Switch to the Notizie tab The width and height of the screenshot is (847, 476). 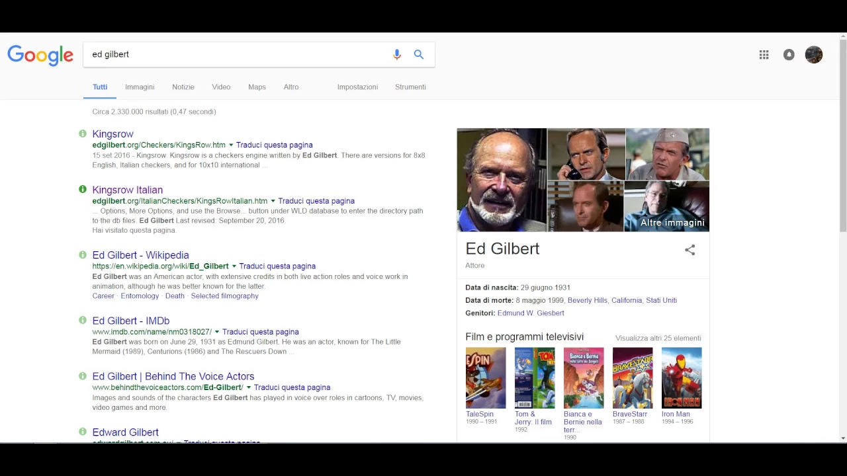click(183, 87)
